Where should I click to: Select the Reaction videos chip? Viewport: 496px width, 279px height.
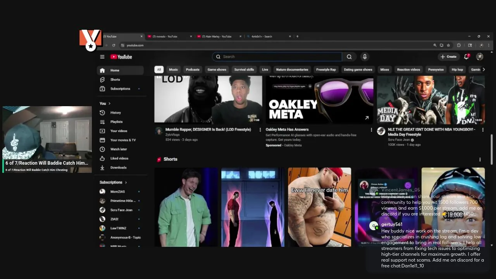pos(408,69)
